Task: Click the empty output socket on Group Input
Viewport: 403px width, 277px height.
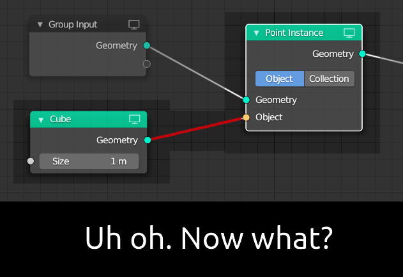Action: (x=147, y=64)
